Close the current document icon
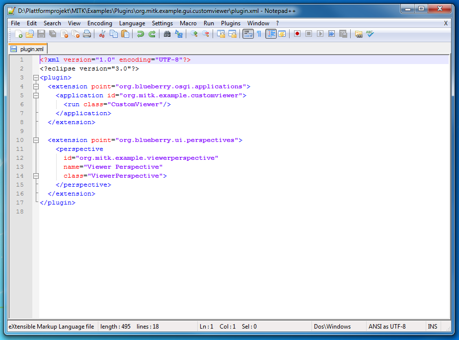This screenshot has width=459, height=340. tap(64, 34)
